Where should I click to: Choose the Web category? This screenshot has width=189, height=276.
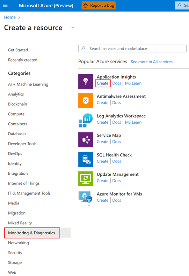[12, 273]
